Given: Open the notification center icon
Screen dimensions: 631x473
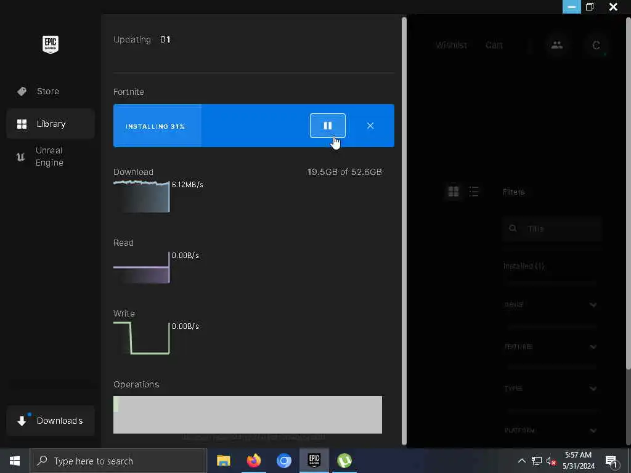Looking at the screenshot, I should 612,461.
